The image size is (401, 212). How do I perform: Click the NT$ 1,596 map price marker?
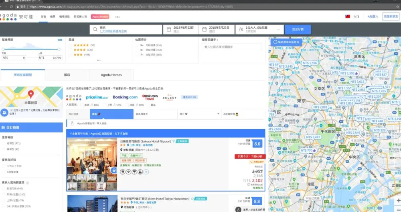pos(310,63)
